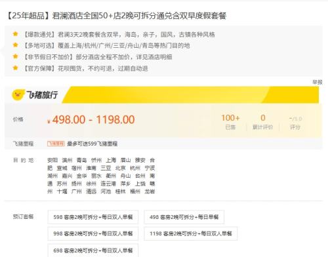Click the 100+ 已售 sold count
Screen dimensions: 328x257
230,122
